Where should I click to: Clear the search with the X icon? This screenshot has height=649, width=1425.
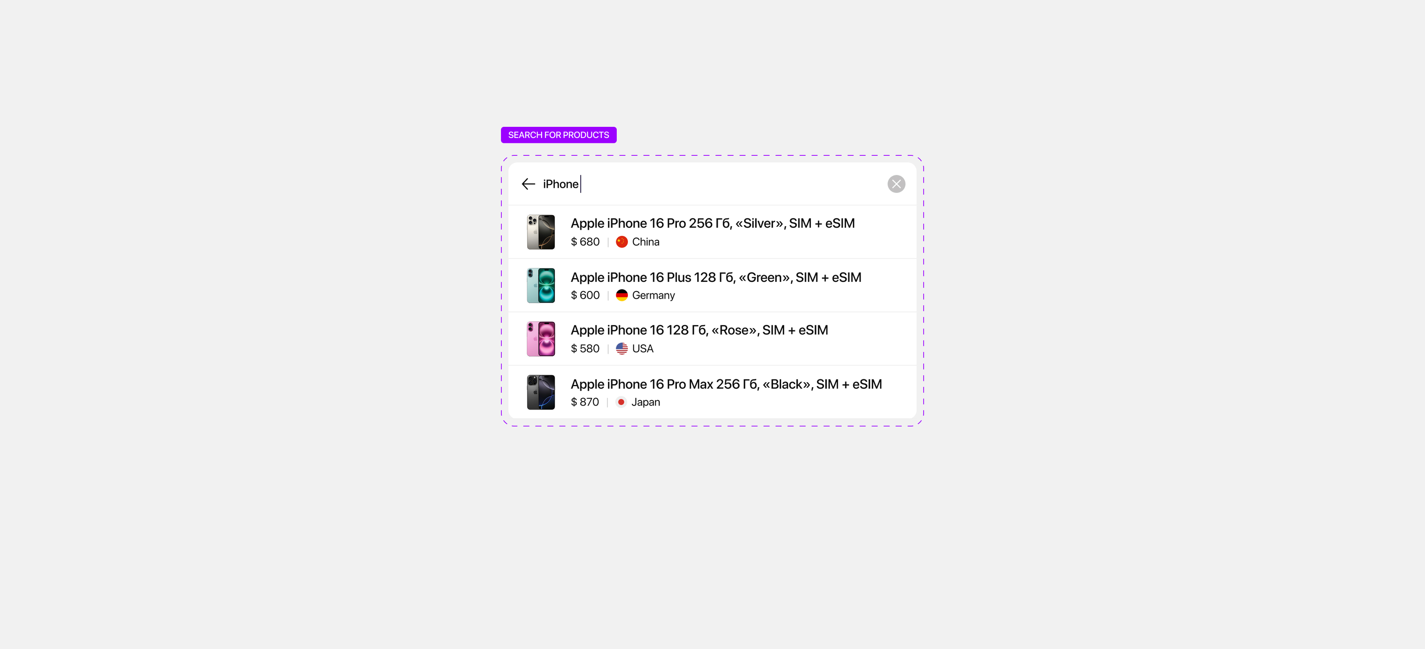(896, 184)
